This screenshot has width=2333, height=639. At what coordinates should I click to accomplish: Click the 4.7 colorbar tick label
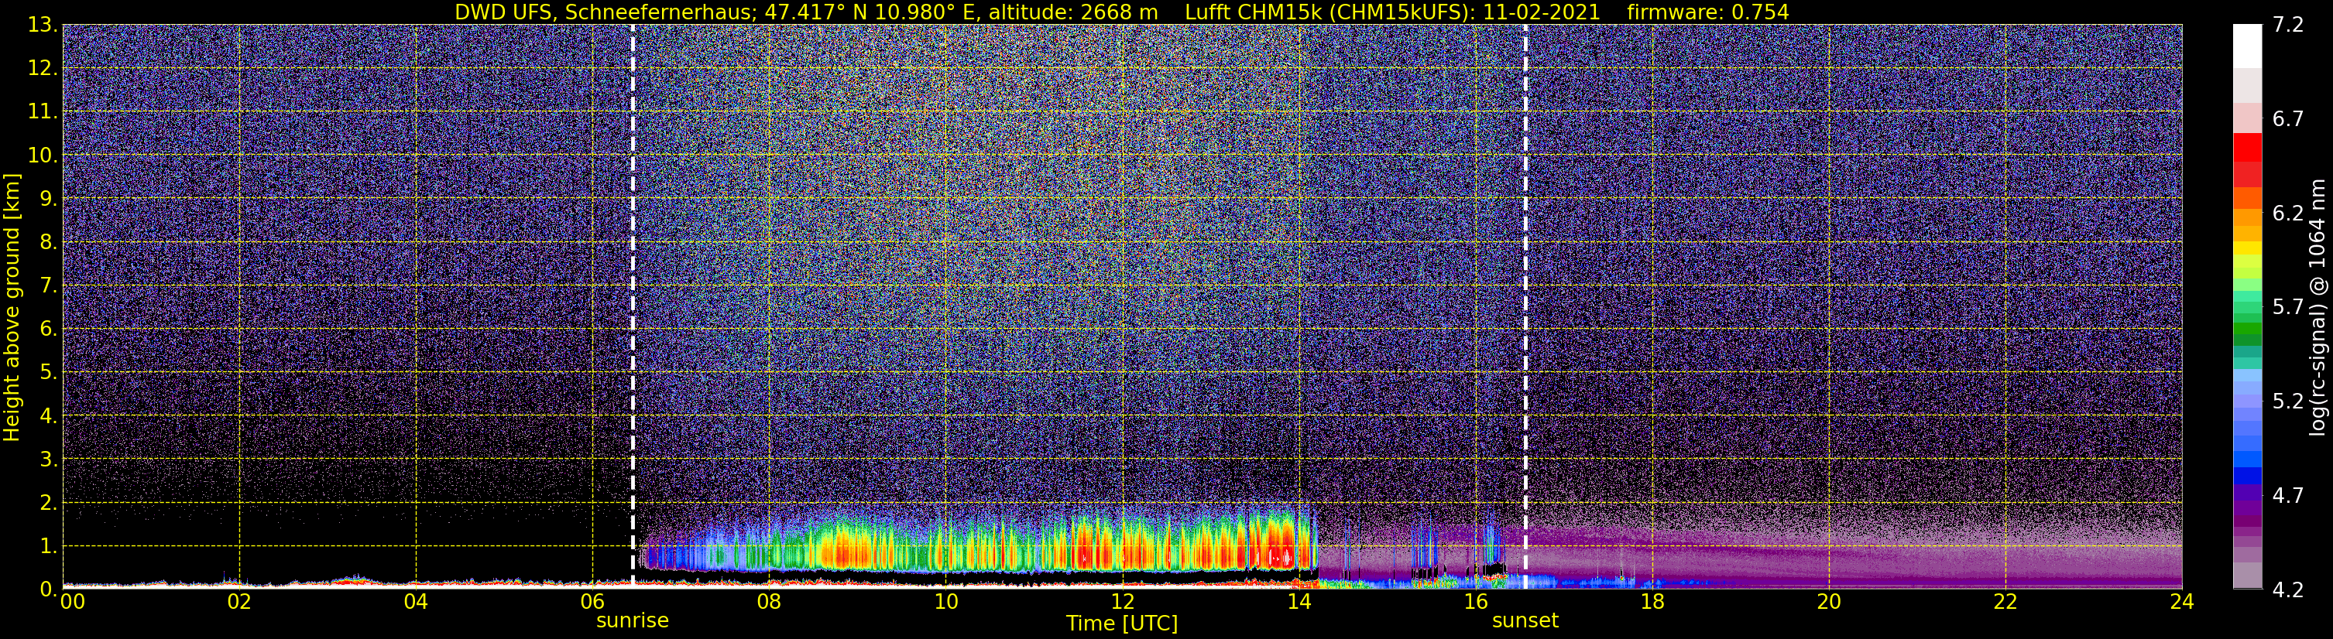point(2288,496)
